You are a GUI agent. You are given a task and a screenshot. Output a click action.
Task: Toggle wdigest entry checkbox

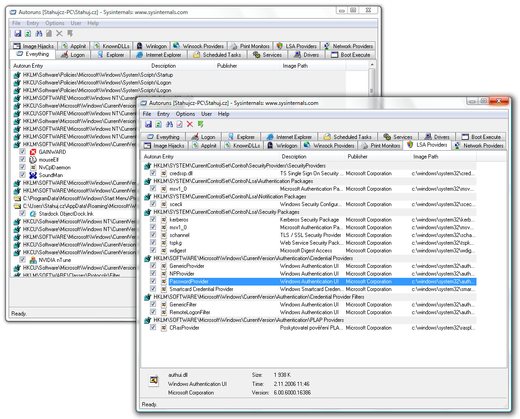pyautogui.click(x=153, y=250)
